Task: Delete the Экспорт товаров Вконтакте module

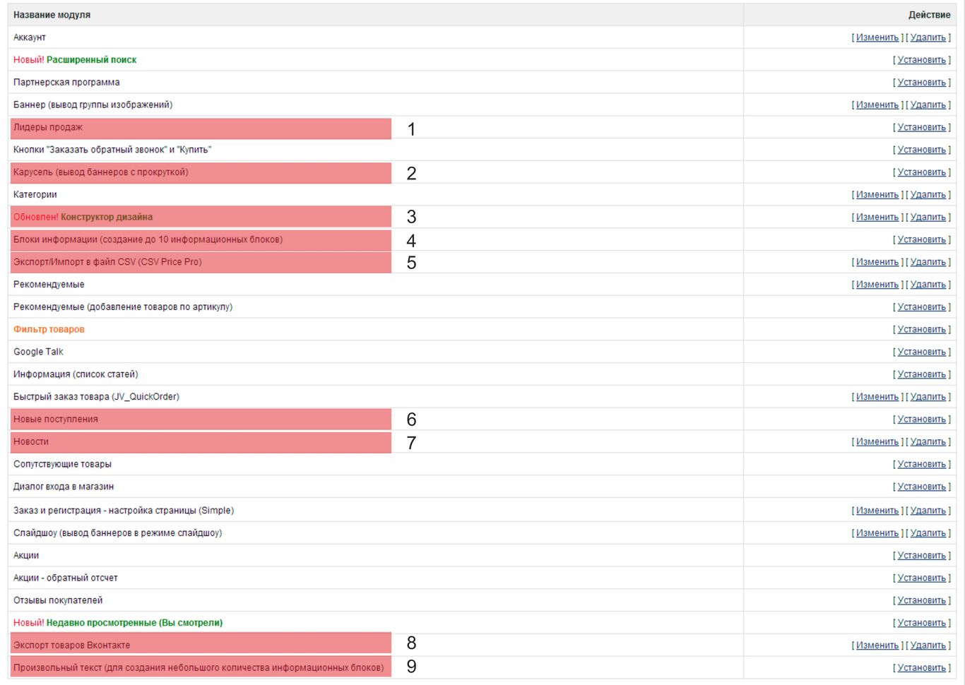Action: [x=928, y=645]
